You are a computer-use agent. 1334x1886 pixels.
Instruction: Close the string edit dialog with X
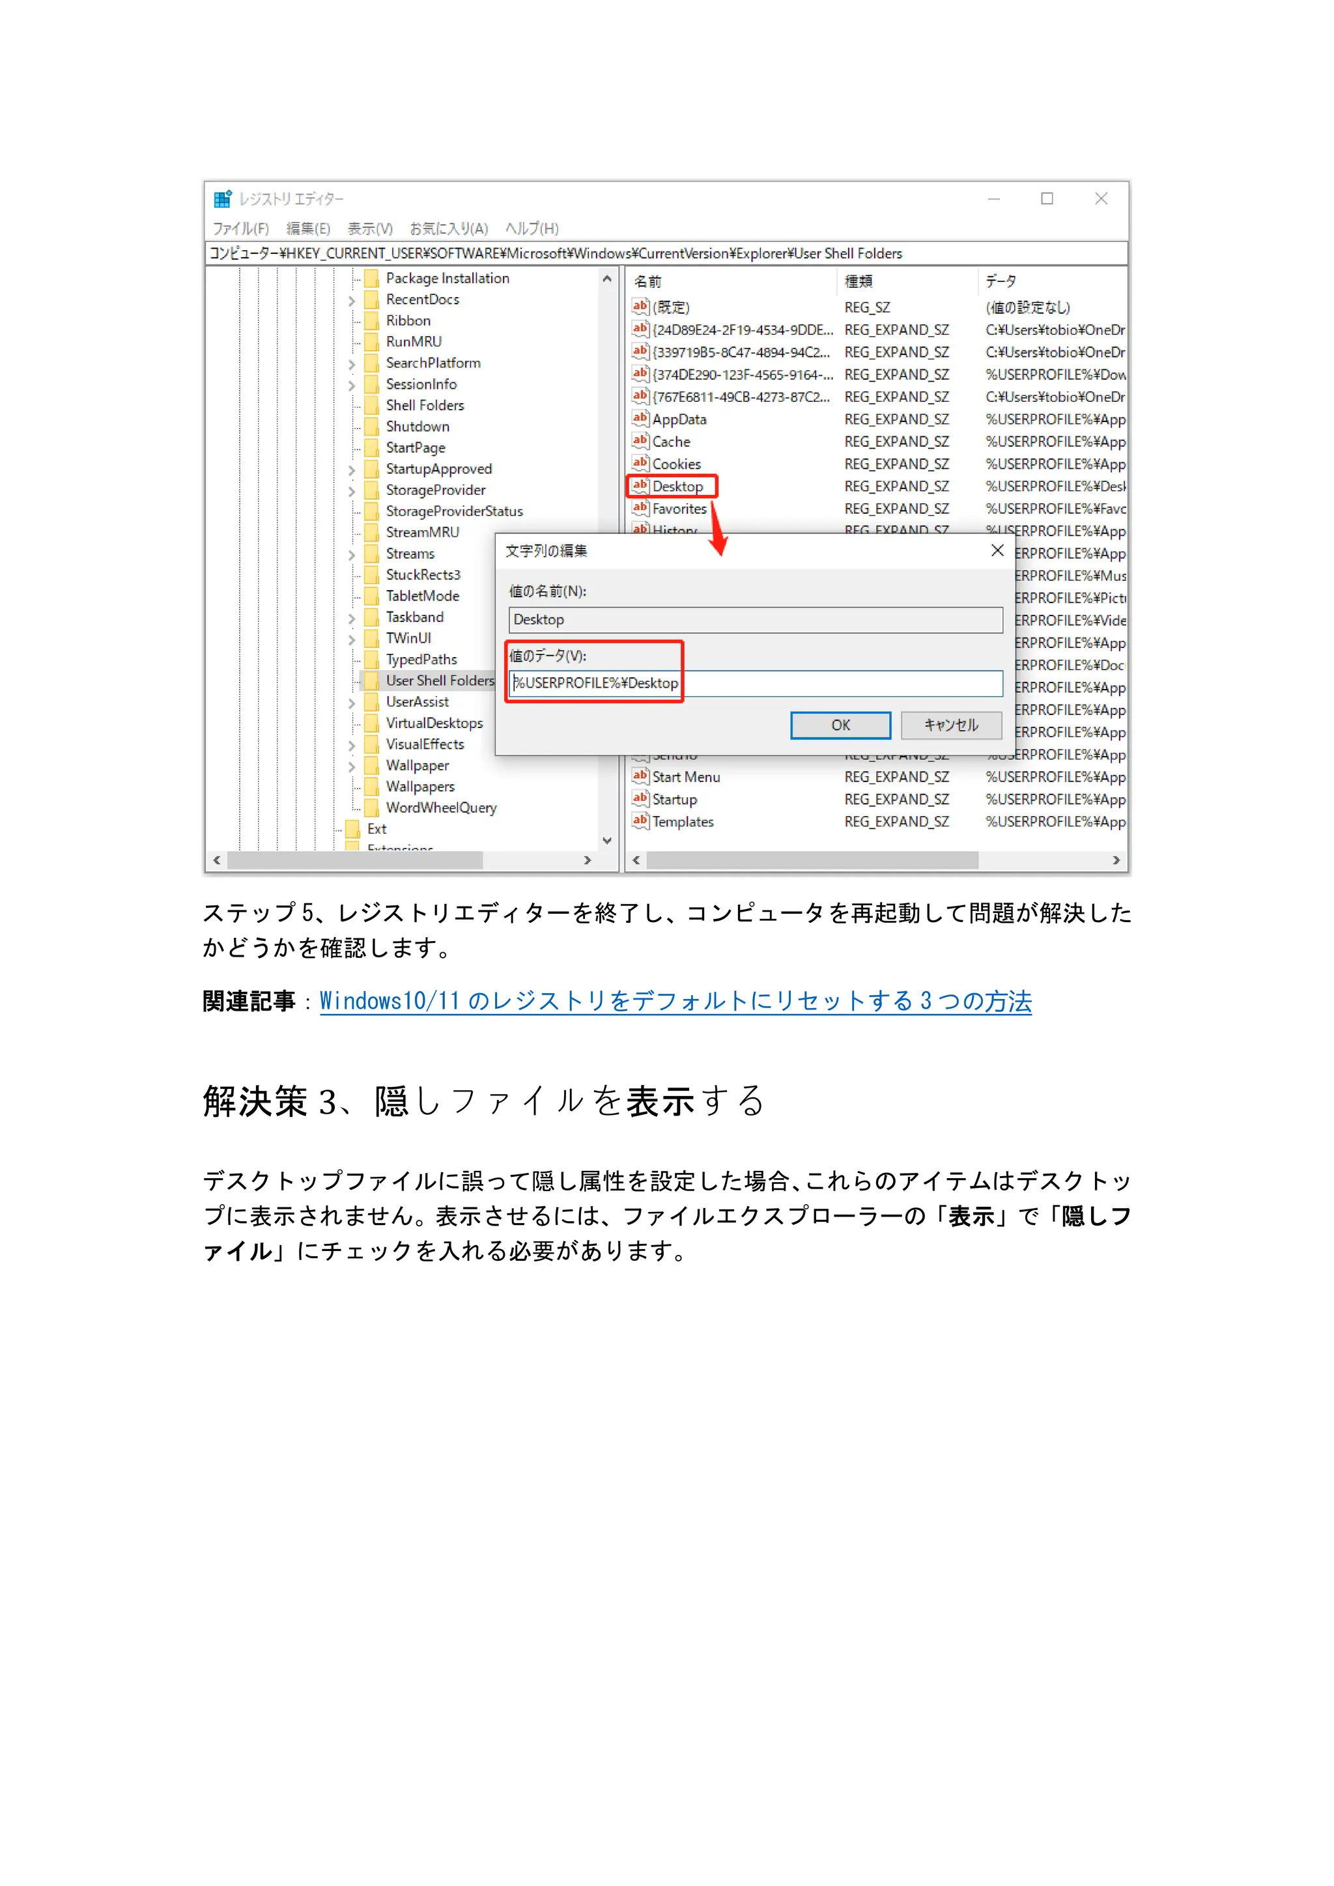click(x=997, y=550)
